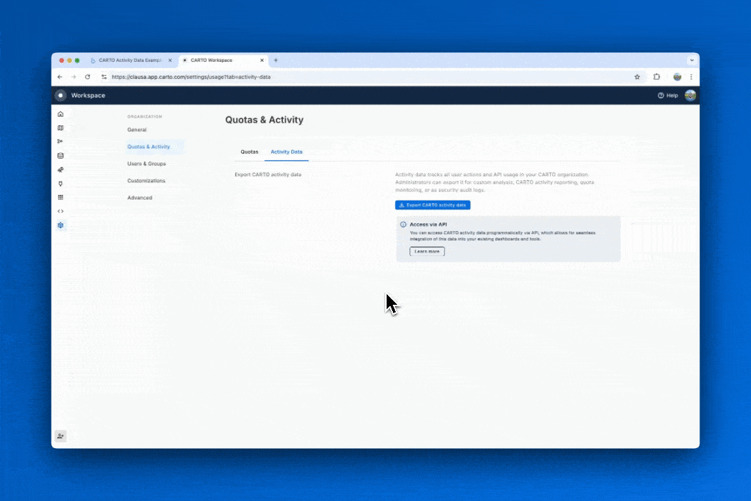Screen dimensions: 751x501
Task: Click the Settings gear icon in sidebar
Action: 60,225
